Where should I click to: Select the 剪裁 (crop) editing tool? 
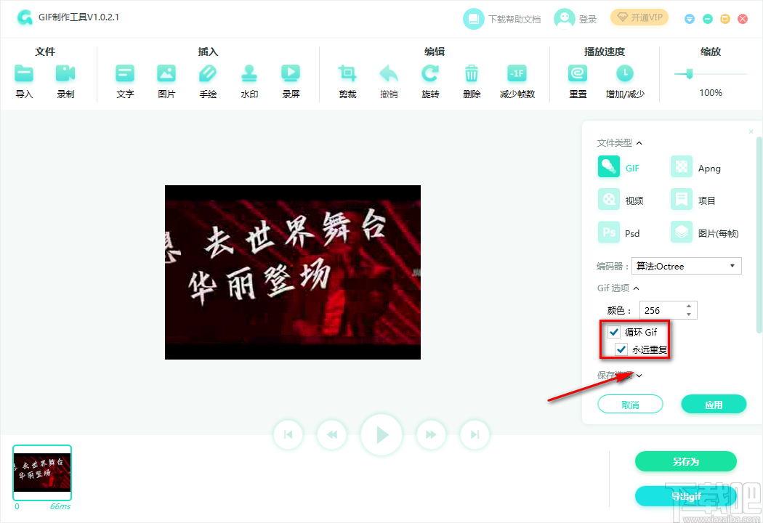point(347,76)
